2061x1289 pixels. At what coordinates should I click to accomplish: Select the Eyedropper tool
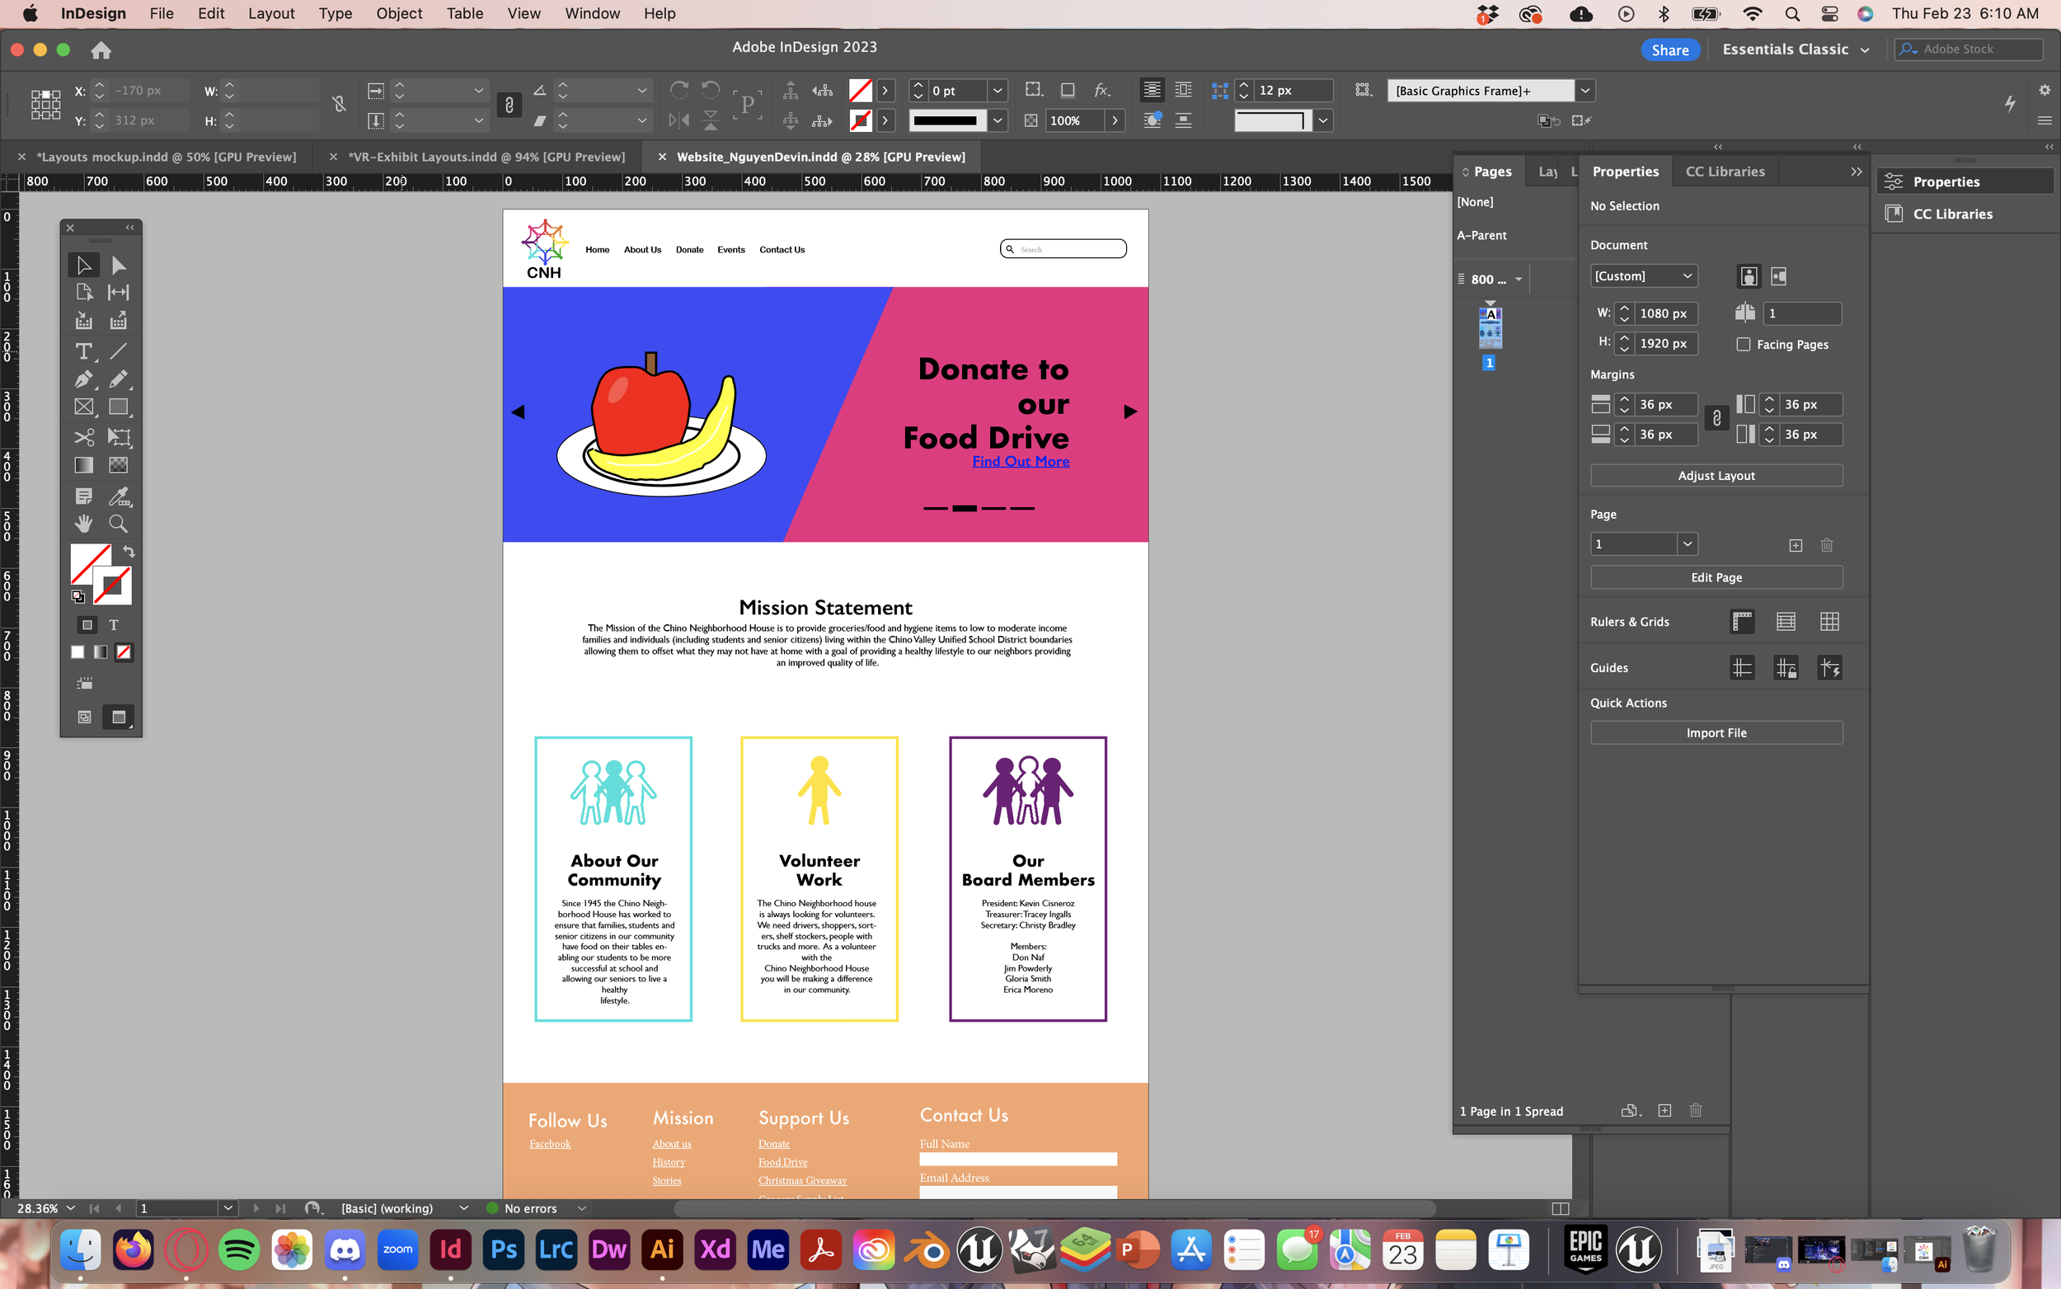(119, 496)
